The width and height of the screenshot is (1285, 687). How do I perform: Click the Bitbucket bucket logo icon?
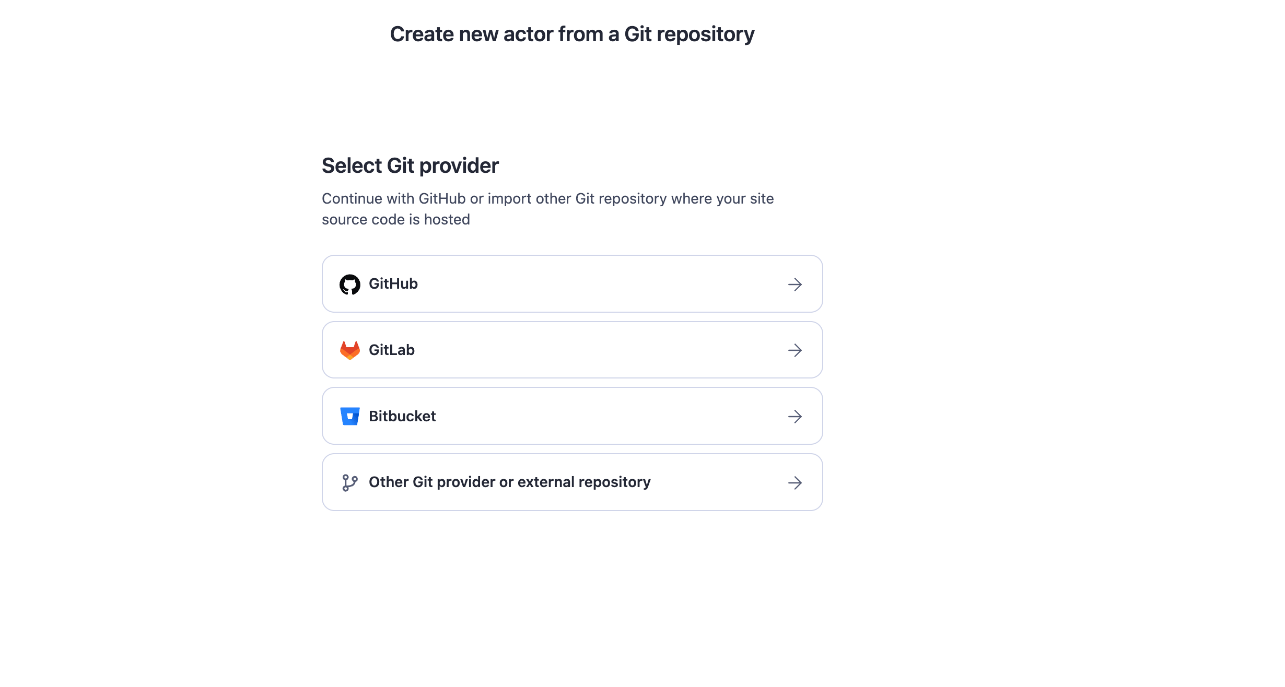point(351,416)
